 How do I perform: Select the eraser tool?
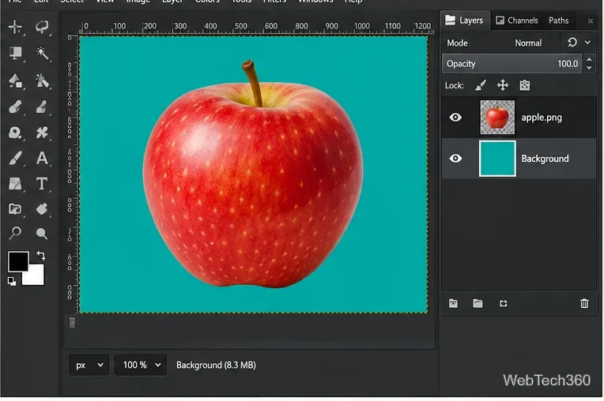pyautogui.click(x=15, y=107)
